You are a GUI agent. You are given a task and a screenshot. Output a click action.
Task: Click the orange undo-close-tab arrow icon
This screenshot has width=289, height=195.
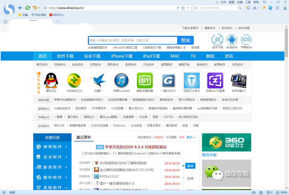point(35,8)
